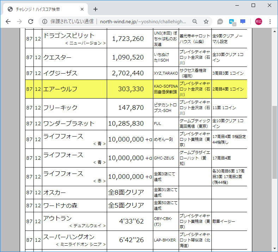
Task: Click player name めぞん一刻
Action: [163, 139]
